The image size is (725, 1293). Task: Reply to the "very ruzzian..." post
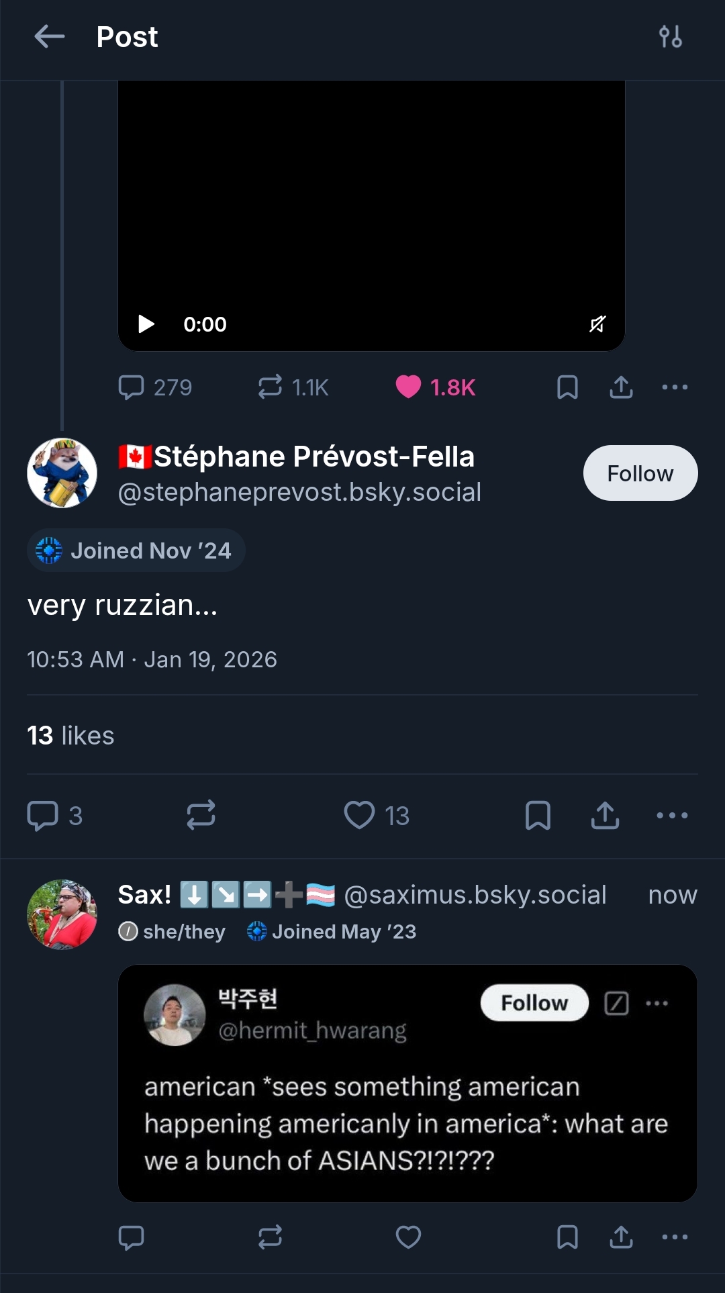coord(42,816)
